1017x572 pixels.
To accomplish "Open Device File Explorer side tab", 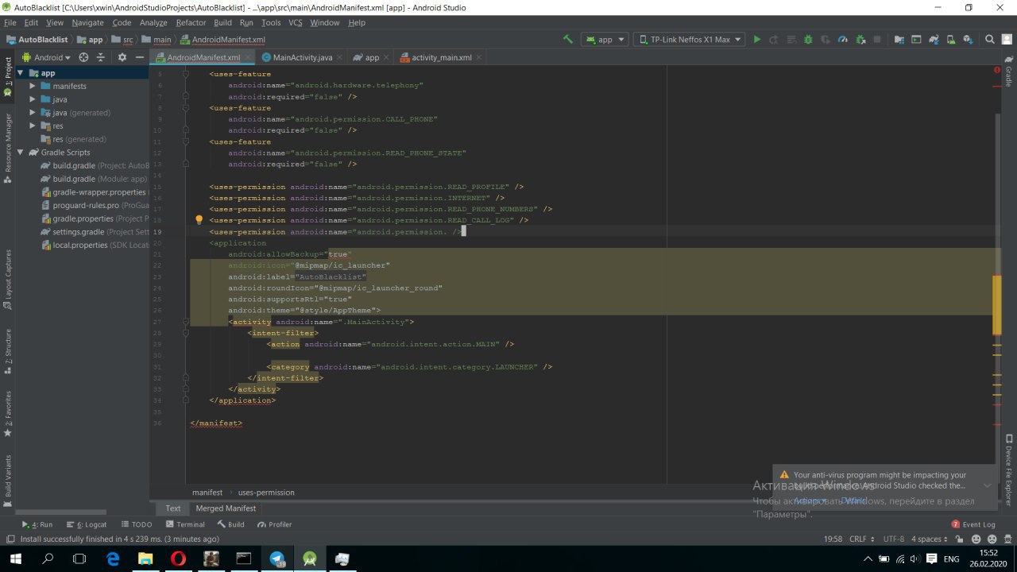I will pos(1009,470).
